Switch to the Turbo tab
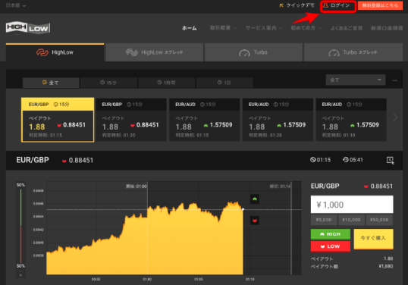The image size is (408, 285). tap(253, 52)
